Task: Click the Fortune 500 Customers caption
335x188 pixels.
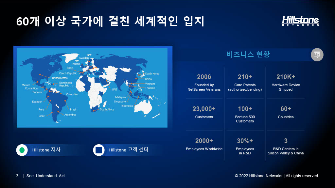Action: coord(245,119)
